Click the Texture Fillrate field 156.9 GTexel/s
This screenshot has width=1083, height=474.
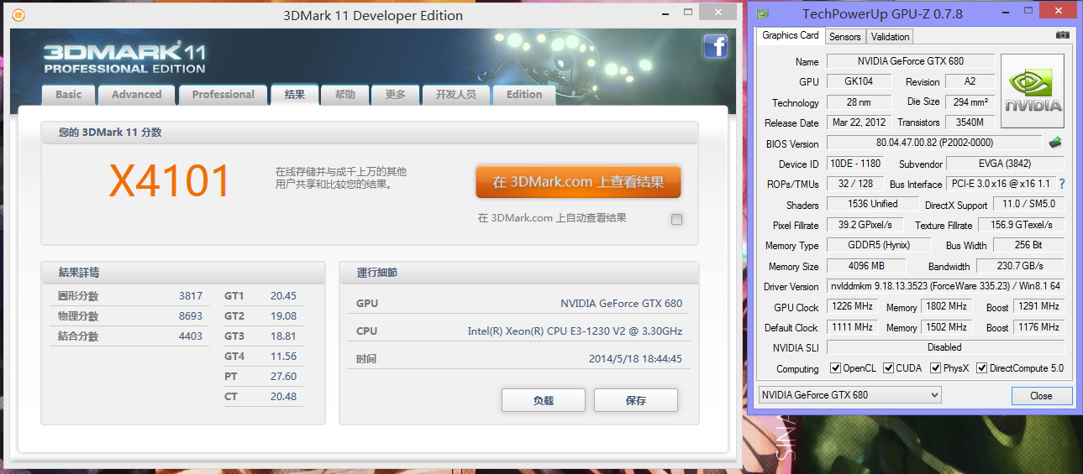(x=1020, y=225)
